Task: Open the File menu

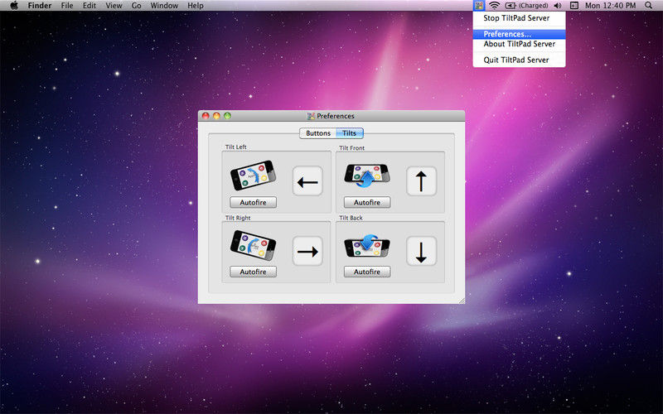Action: click(x=67, y=6)
